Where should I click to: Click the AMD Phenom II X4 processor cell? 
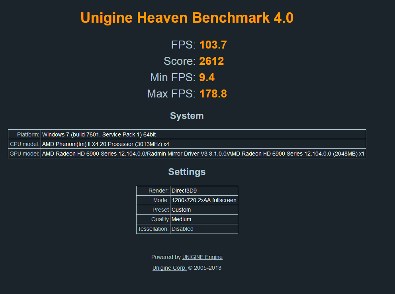click(203, 144)
